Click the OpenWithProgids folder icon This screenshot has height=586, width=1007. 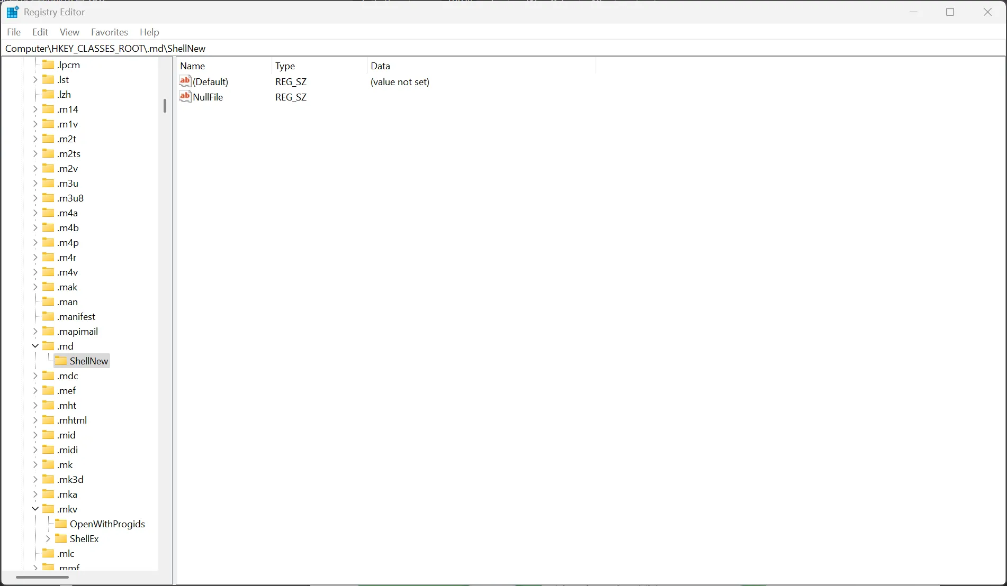pyautogui.click(x=61, y=524)
